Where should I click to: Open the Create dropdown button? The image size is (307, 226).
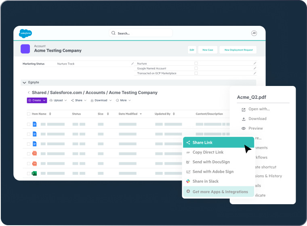tap(37, 100)
